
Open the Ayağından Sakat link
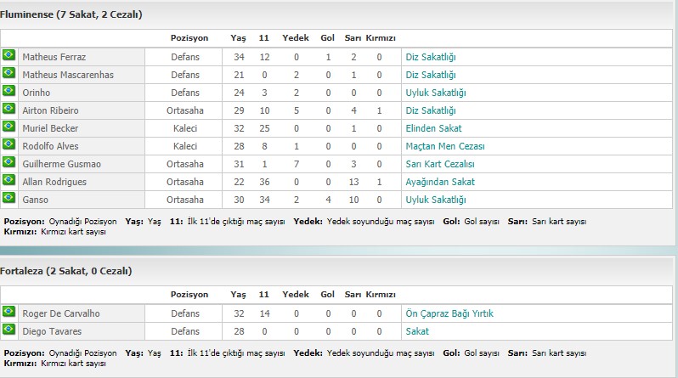[440, 182]
